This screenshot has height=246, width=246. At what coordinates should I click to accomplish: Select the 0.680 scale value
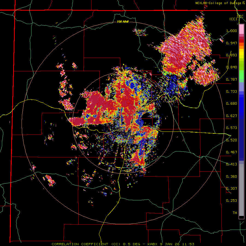pos(232,104)
